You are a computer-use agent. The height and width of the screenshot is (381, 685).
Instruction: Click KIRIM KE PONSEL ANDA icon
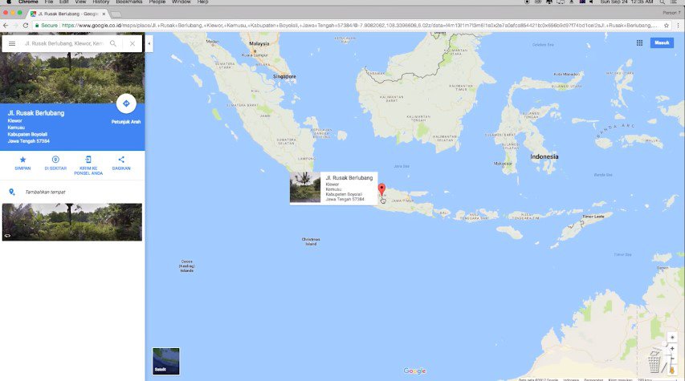click(x=88, y=160)
